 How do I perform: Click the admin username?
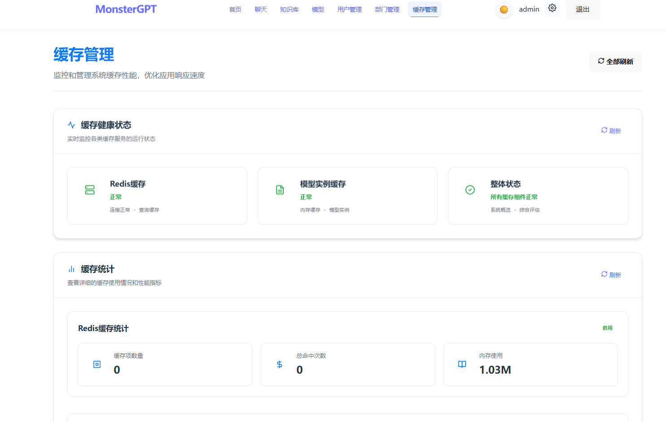coord(529,9)
